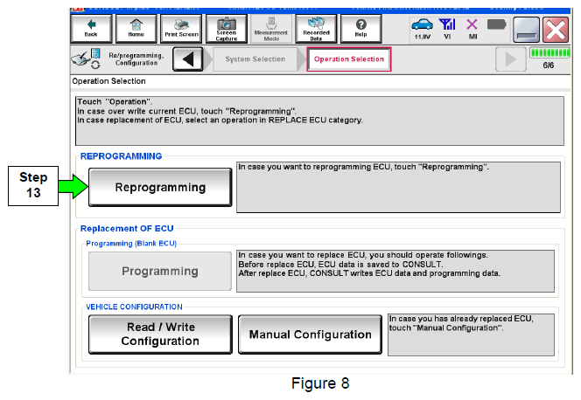Take a Screen Capture

227,29
